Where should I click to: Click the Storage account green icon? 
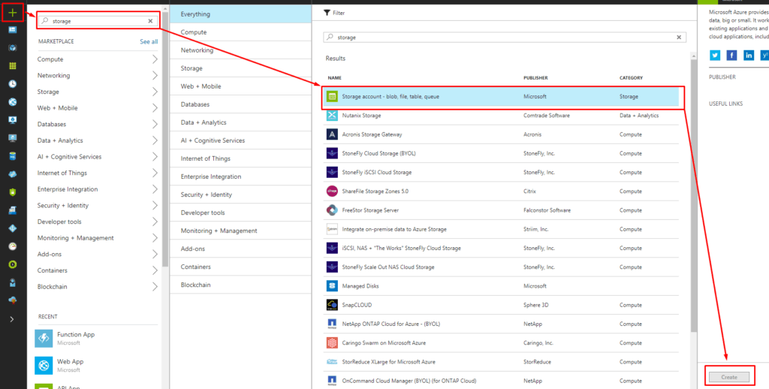point(332,97)
